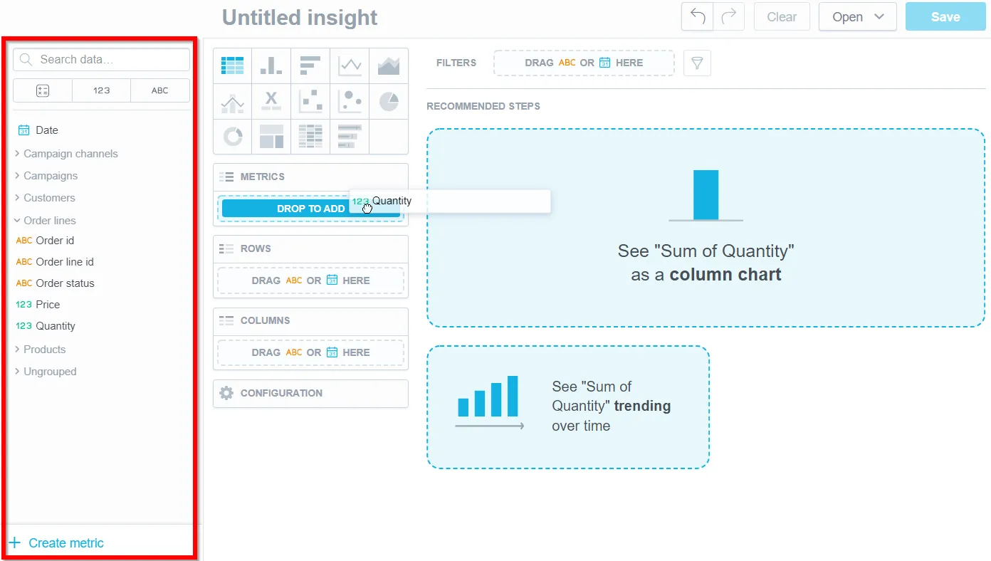This screenshot has width=991, height=561.
Task: Select the column chart visualization type
Action: [271, 65]
